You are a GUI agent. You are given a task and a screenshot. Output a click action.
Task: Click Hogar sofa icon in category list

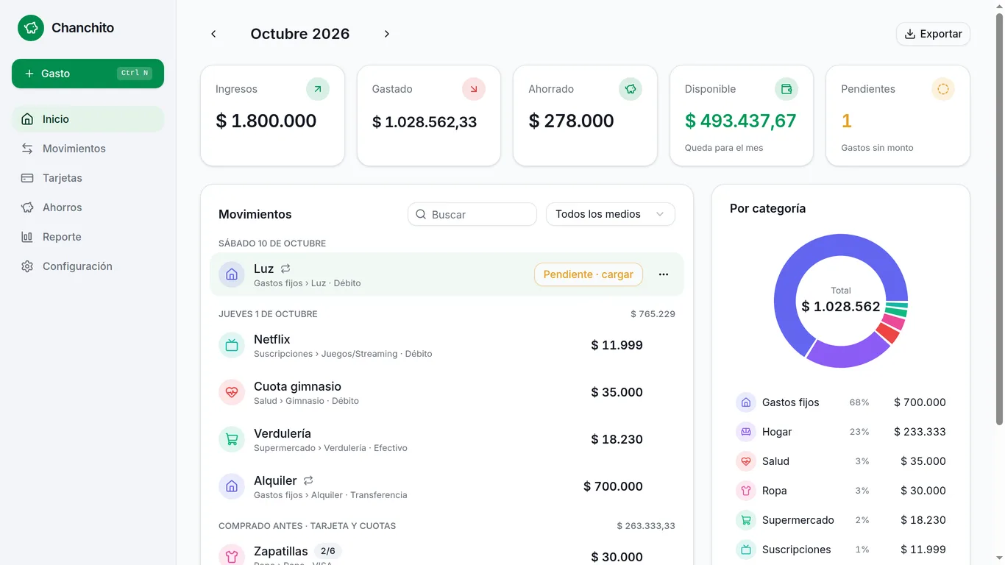[x=746, y=432]
